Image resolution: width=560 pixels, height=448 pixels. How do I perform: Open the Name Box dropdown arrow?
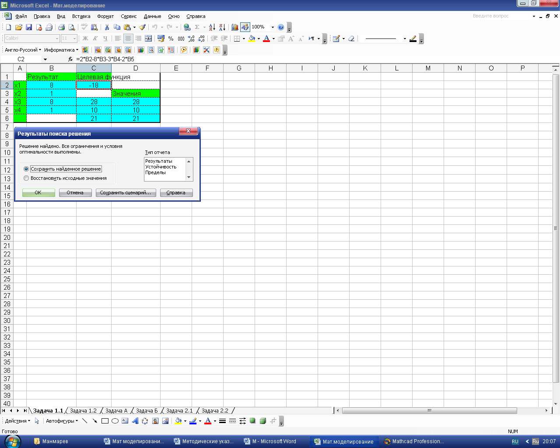[45, 59]
